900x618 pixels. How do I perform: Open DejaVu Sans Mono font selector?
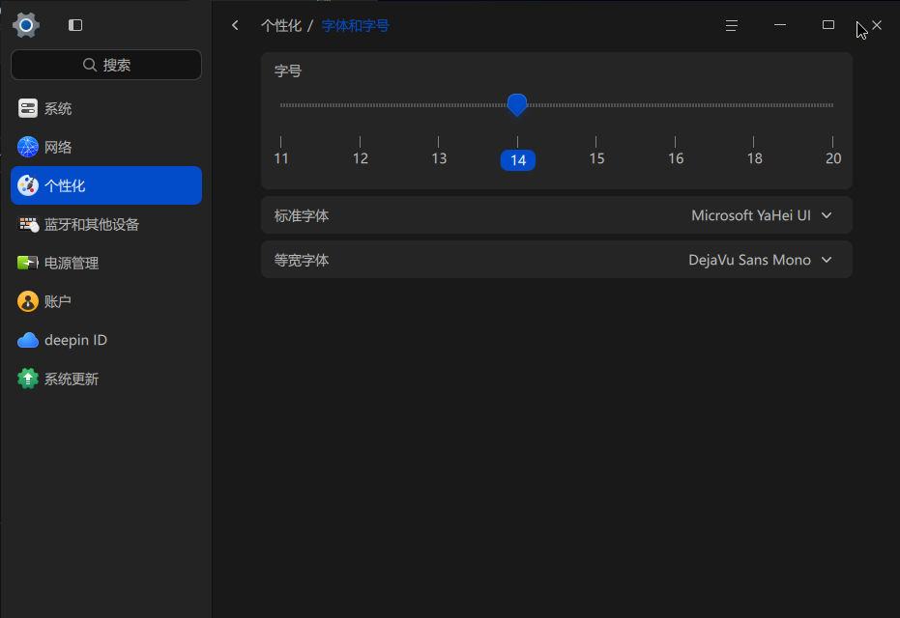pos(761,260)
